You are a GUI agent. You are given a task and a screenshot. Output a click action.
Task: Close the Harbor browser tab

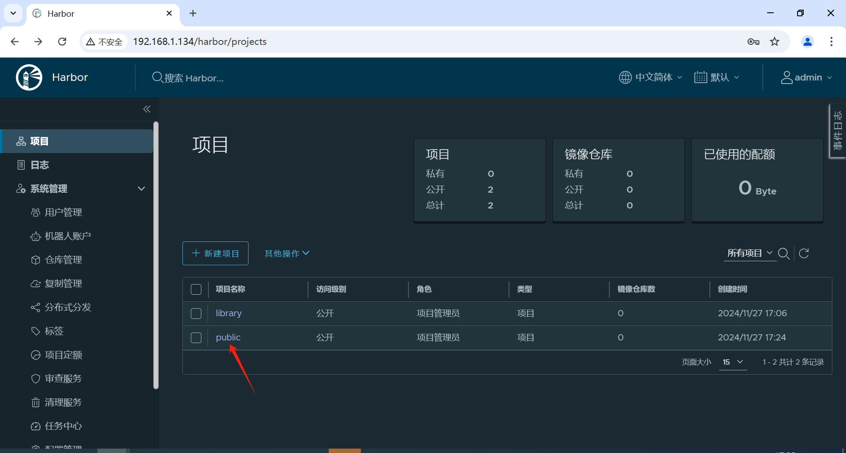(x=169, y=14)
